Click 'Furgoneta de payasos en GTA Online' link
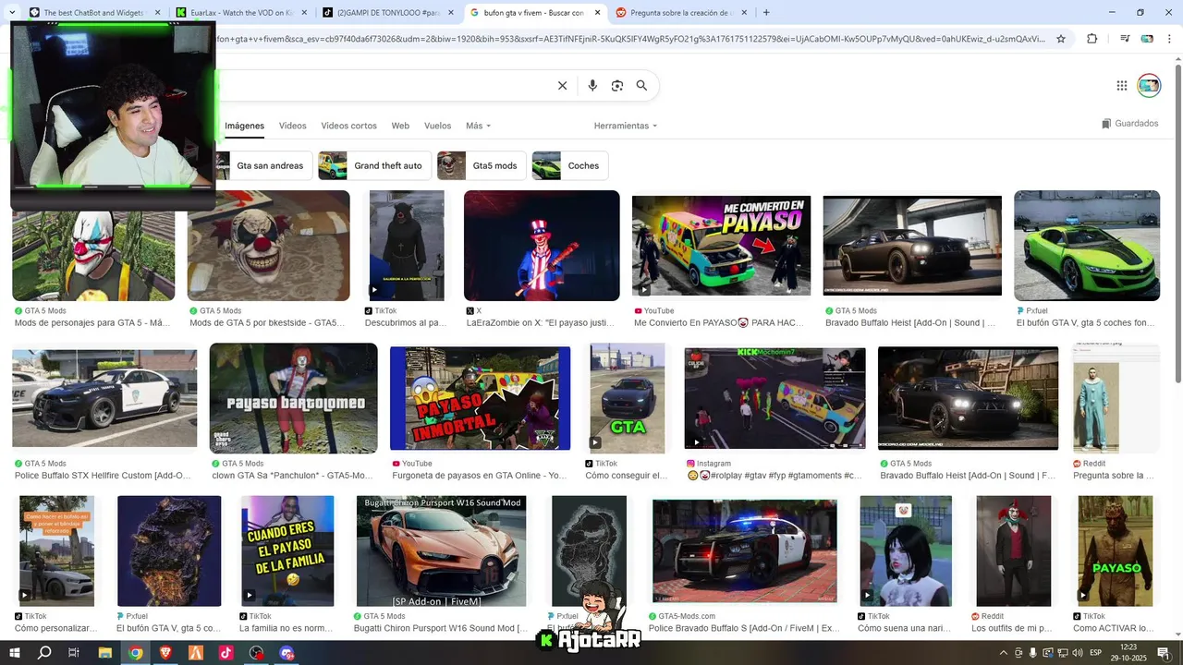The width and height of the screenshot is (1183, 665). [480, 476]
